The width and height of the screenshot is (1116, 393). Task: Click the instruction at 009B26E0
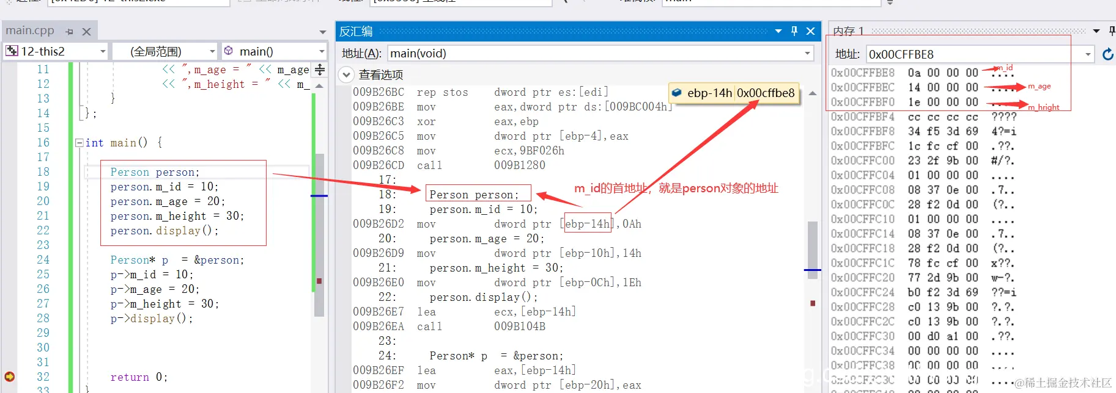pos(497,283)
